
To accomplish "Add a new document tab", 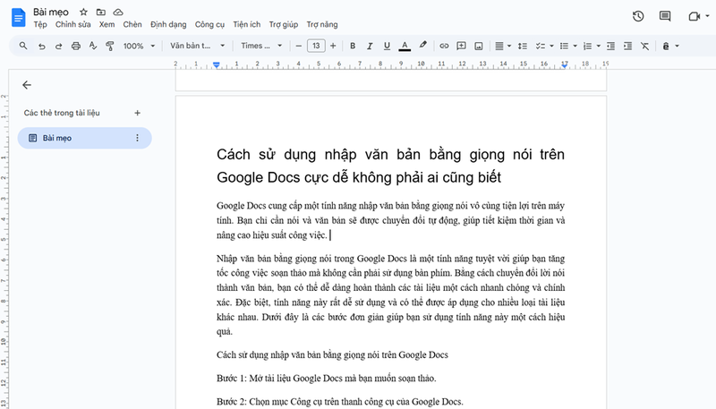I will click(137, 113).
